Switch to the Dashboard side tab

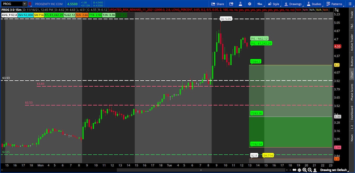pos(352,113)
